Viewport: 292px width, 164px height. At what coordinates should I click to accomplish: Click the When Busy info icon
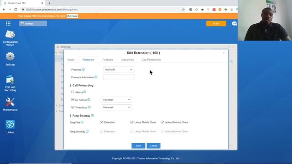click(89, 108)
